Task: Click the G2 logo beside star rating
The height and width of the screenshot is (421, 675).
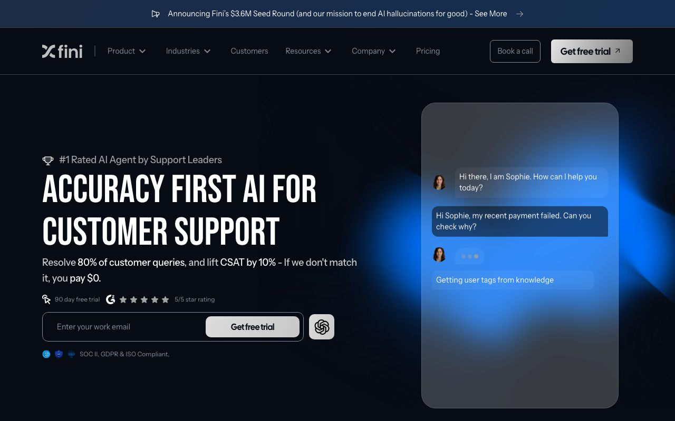Action: [111, 299]
